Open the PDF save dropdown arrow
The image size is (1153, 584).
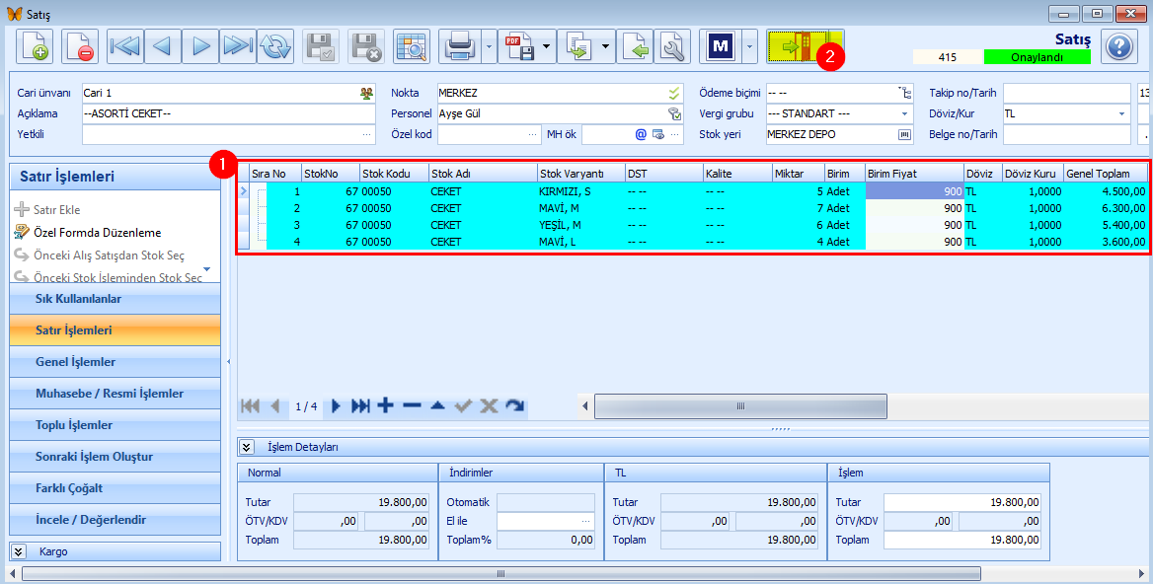click(x=546, y=47)
